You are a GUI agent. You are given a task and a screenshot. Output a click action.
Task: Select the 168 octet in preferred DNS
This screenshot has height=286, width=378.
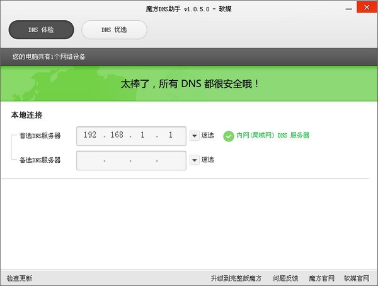pyautogui.click(x=117, y=134)
